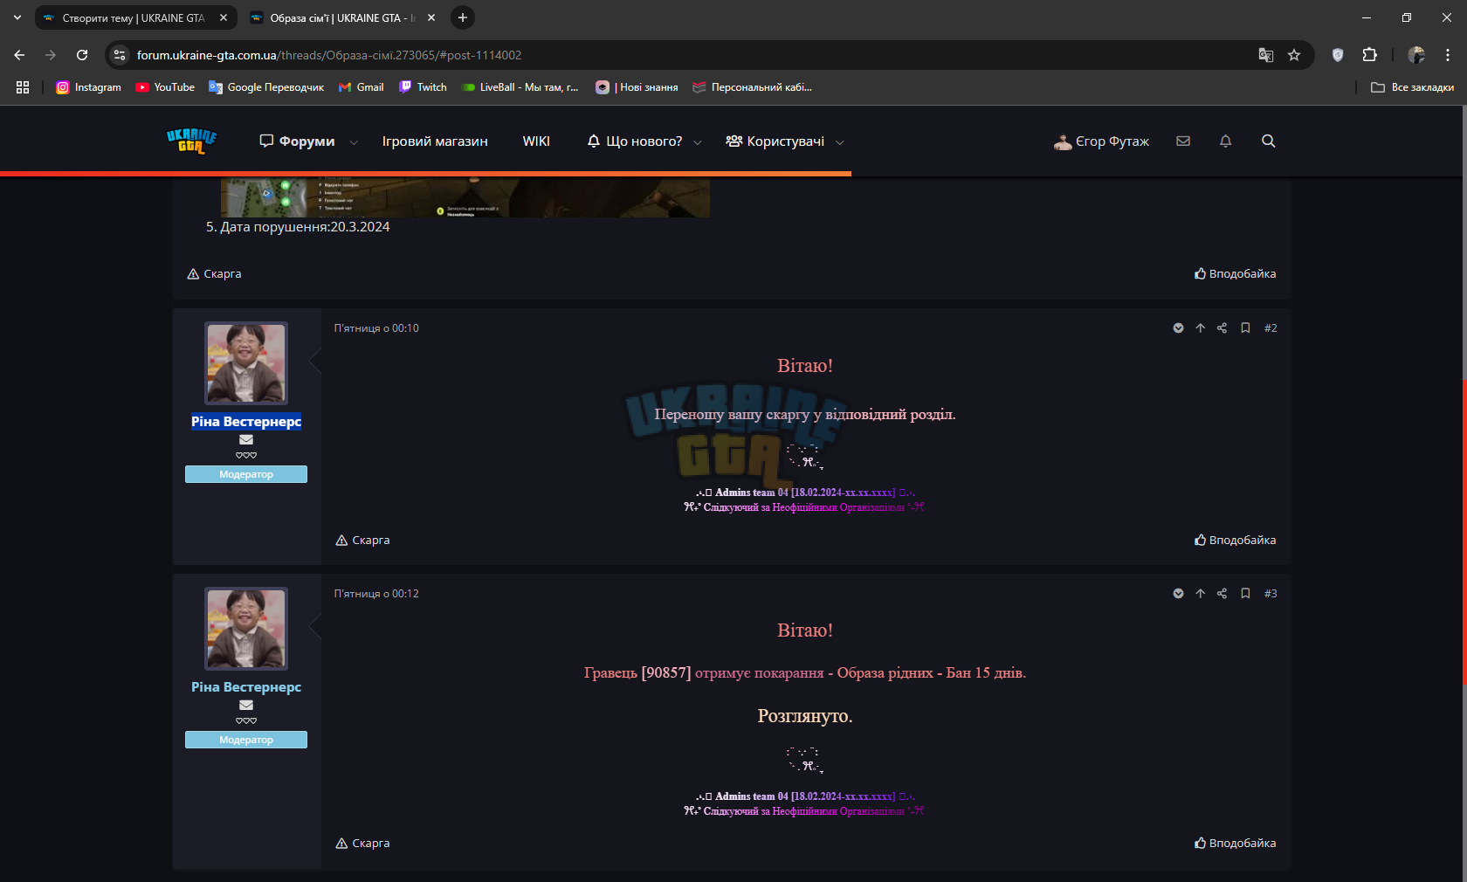This screenshot has height=882, width=1467.
Task: Expand the Що нового? dropdown arrow
Action: 698,142
